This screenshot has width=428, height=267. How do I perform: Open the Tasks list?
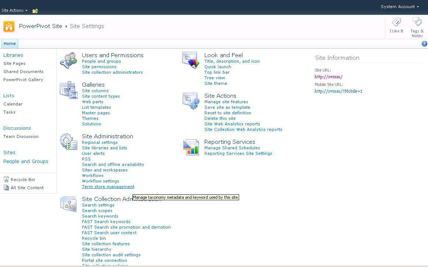[9, 112]
